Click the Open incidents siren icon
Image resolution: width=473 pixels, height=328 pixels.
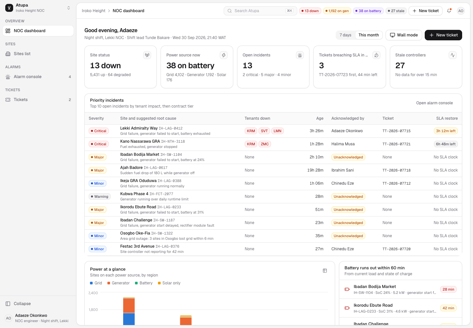[300, 55]
